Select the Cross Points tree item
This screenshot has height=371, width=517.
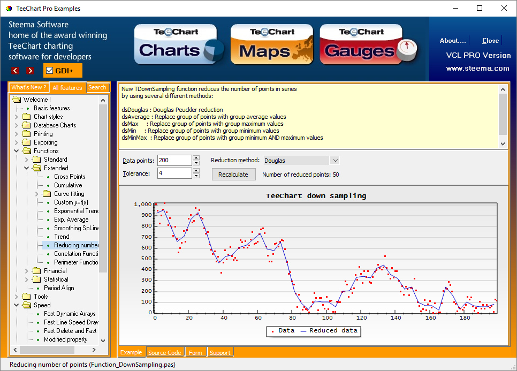[x=70, y=177]
